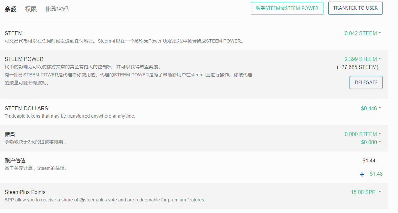
Task: Expand the 0.000 STEEM savings dropdown
Action: pyautogui.click(x=363, y=134)
